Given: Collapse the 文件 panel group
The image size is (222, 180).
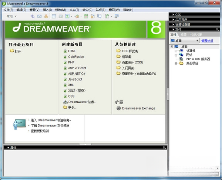Looking at the screenshot, I should click(173, 29).
